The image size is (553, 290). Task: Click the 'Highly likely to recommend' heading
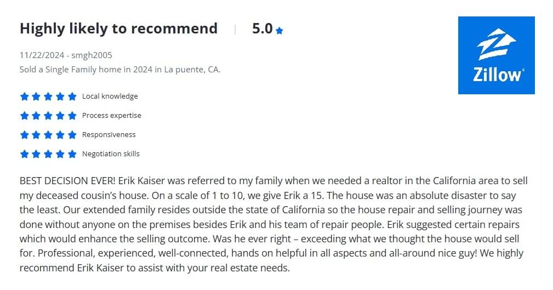coord(118,29)
